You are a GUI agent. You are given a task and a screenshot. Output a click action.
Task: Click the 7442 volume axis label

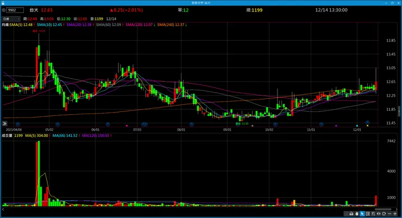pos(391,141)
